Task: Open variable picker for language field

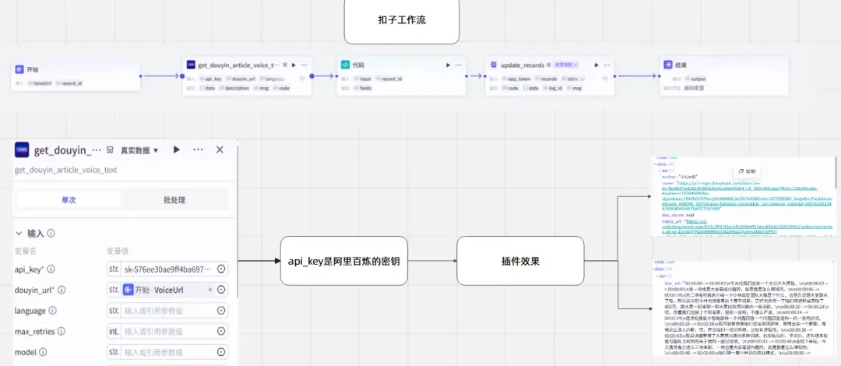Action: (221, 311)
